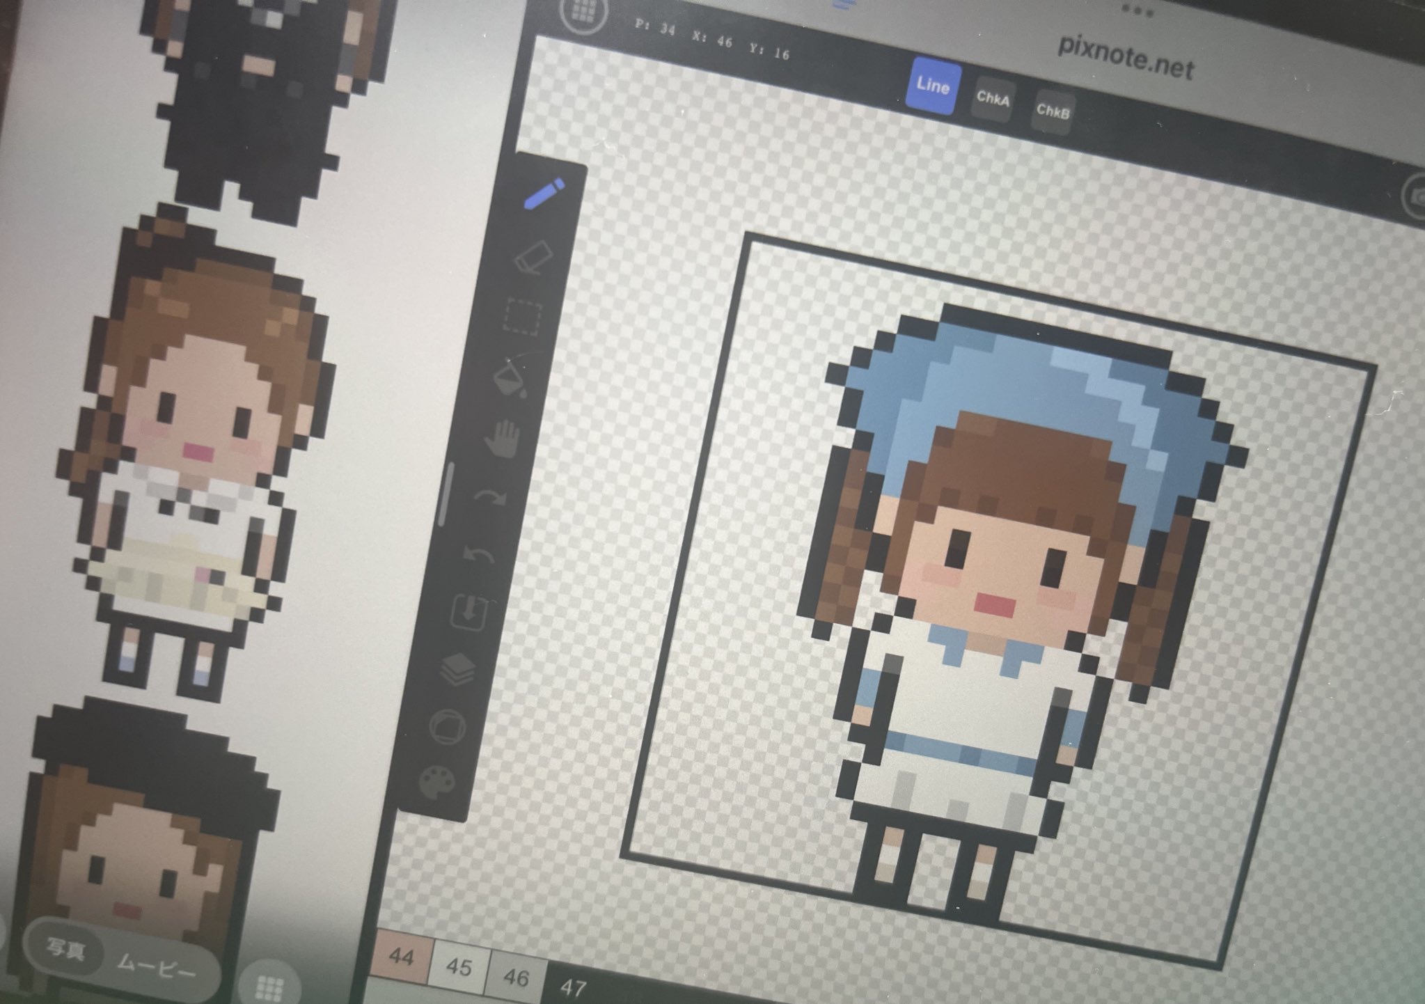Toggle the Line mode button

934,86
